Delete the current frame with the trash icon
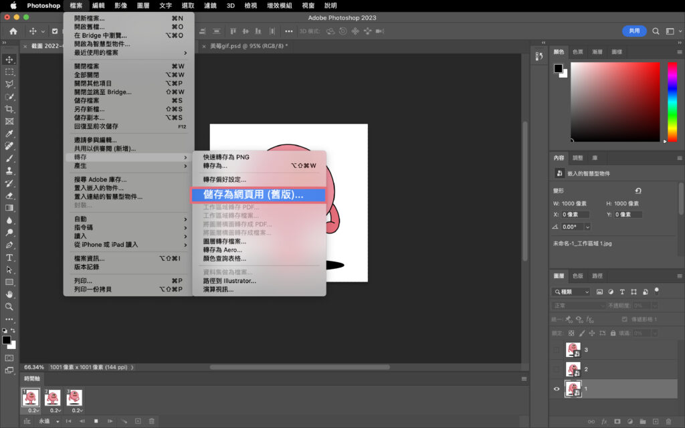This screenshot has width=685, height=428. click(x=152, y=421)
